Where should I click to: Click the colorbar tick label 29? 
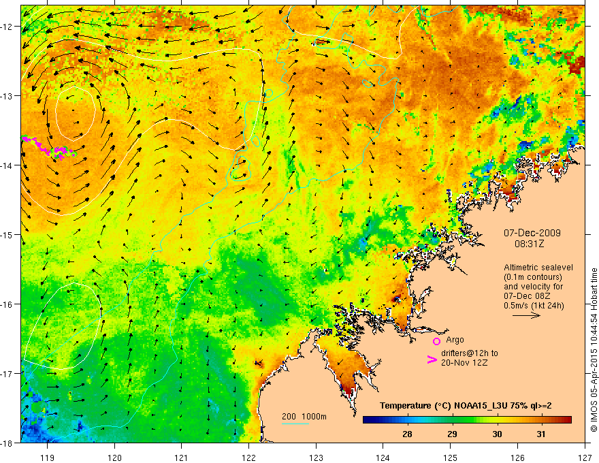tap(452, 434)
